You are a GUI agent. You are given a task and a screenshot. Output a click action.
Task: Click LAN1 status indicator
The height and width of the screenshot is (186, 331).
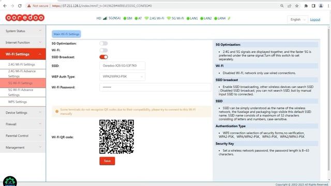pyautogui.click(x=192, y=19)
